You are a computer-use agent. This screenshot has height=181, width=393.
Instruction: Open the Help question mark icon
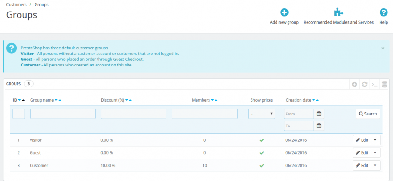383,12
